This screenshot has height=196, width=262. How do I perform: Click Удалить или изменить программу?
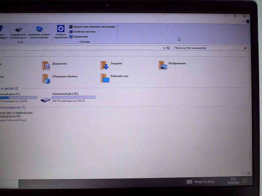click(x=94, y=27)
